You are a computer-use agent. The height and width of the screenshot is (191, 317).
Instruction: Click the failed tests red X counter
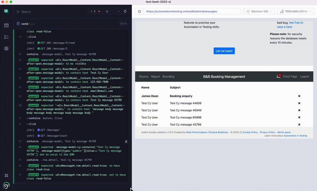pos(99,11)
